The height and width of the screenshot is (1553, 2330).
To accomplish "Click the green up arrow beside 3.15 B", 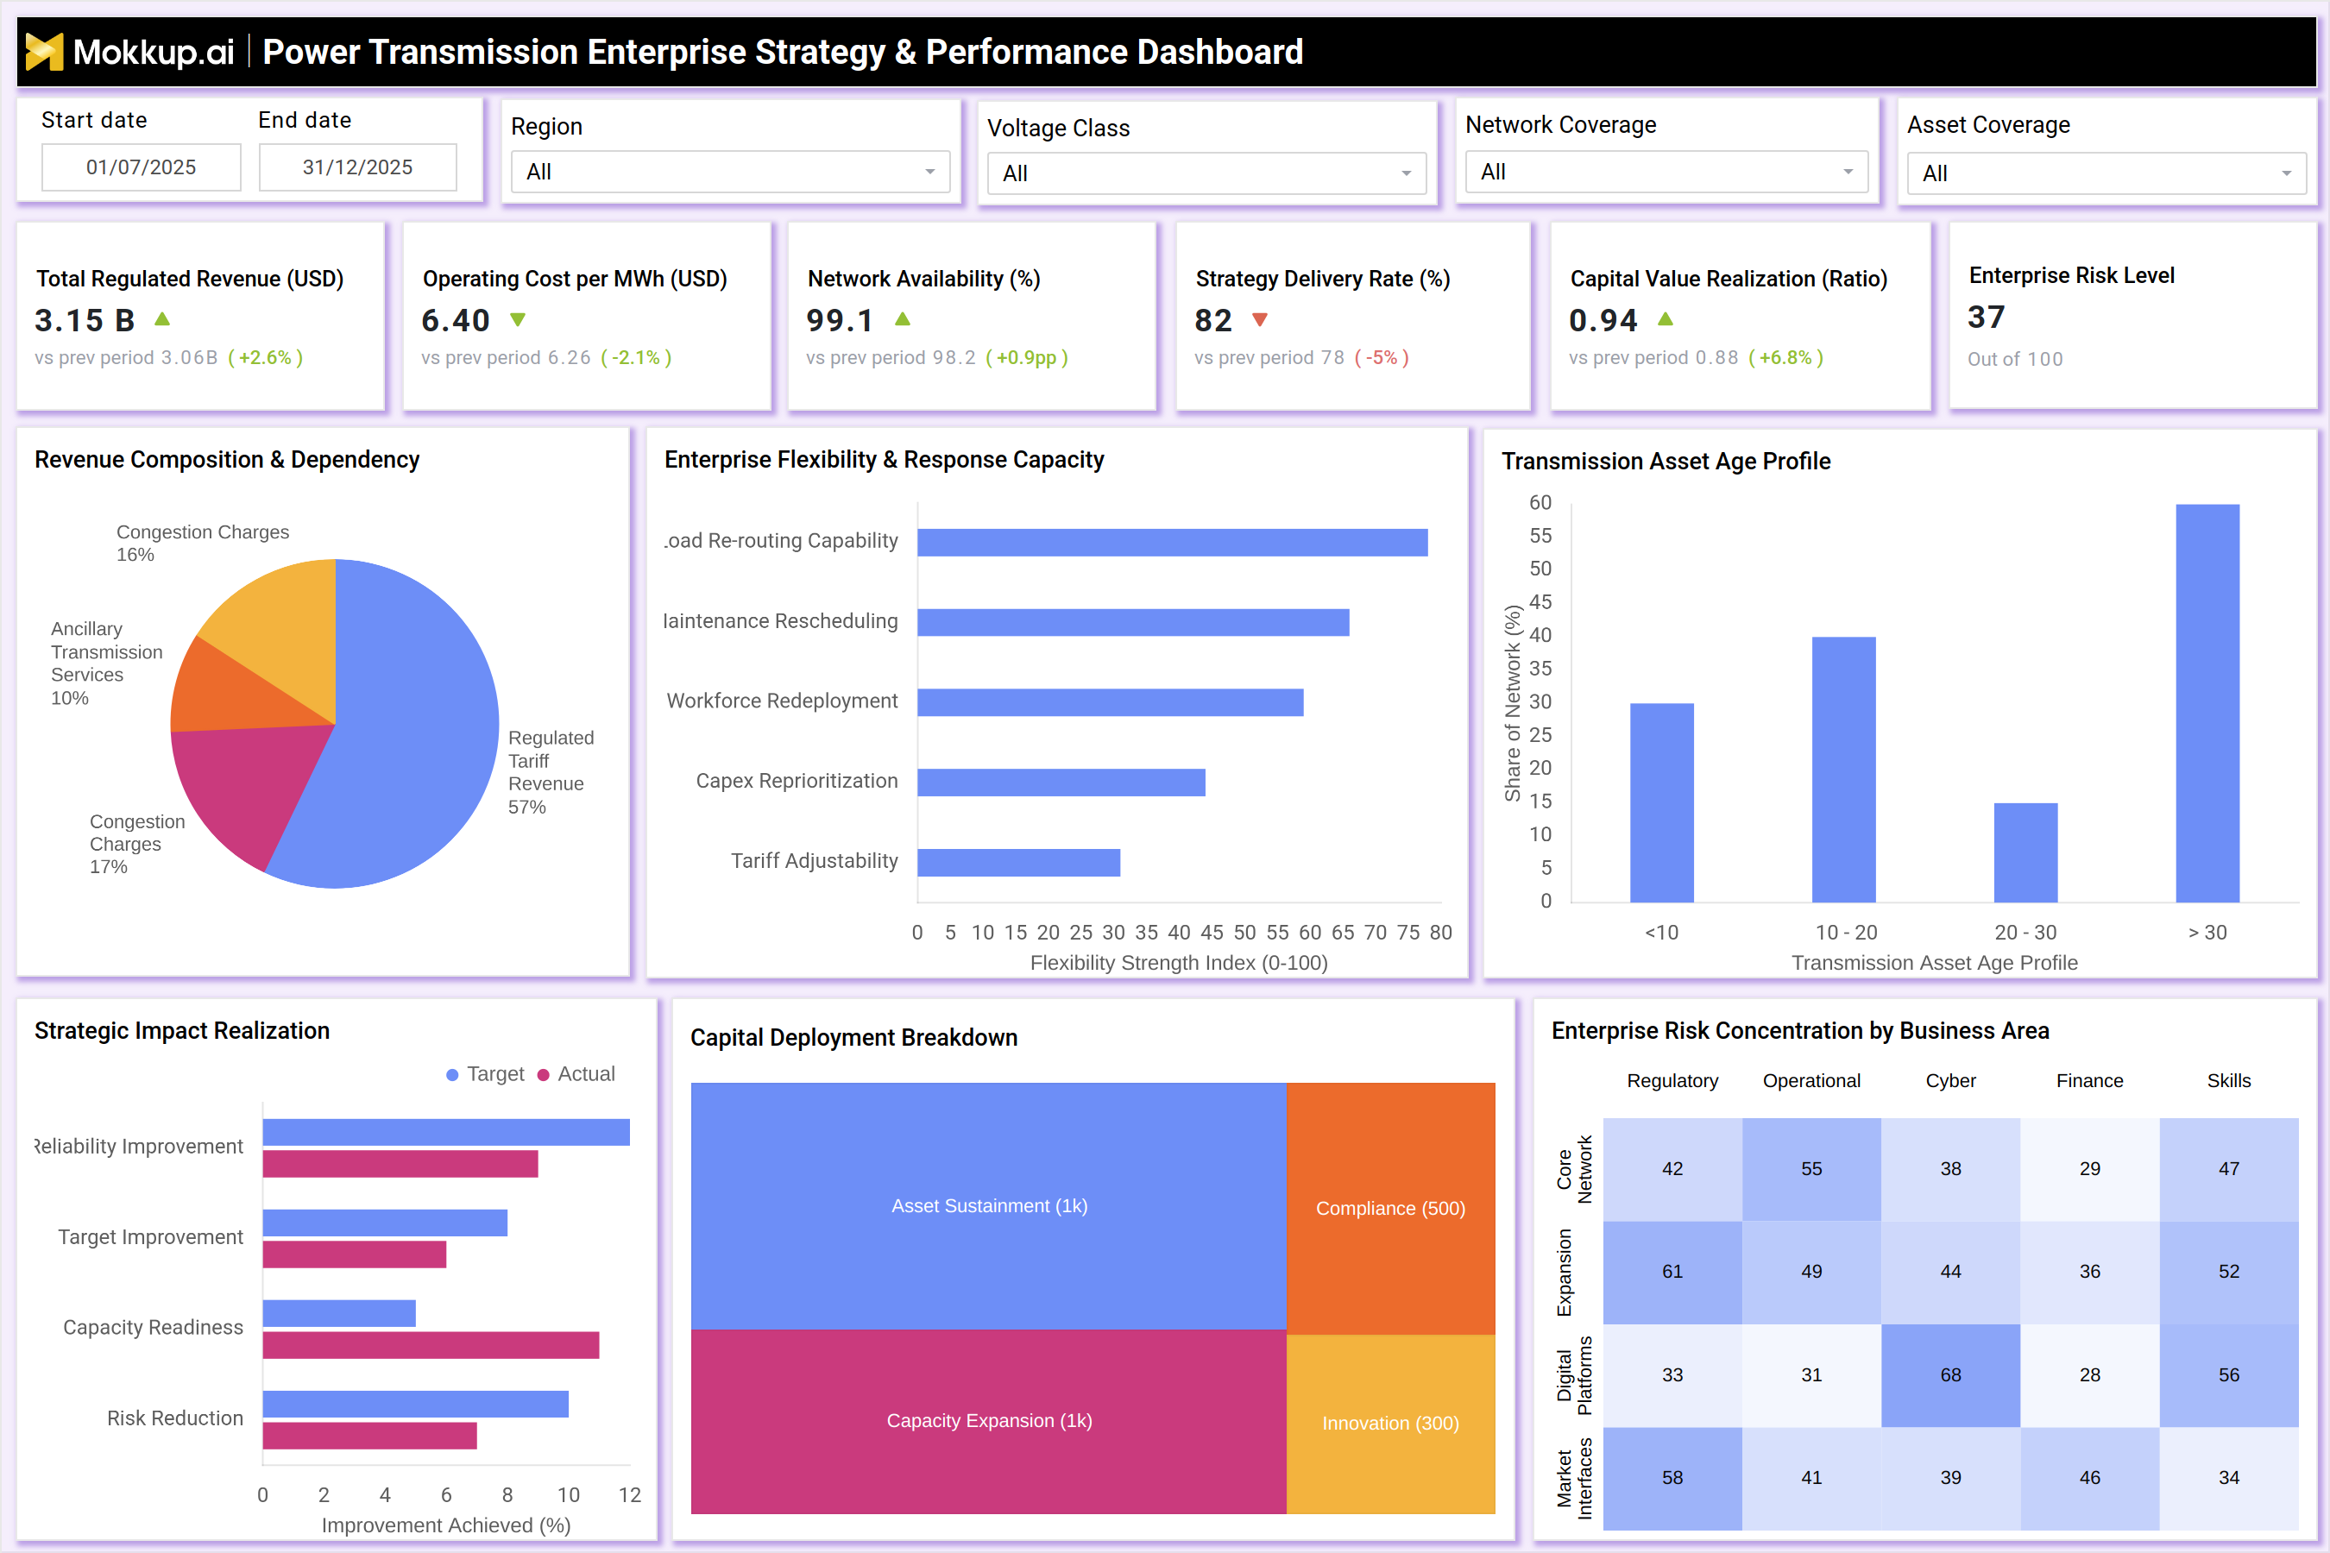I will tap(162, 319).
